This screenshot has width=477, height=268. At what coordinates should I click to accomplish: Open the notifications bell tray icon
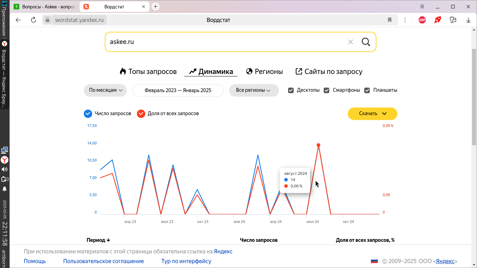tap(5, 189)
